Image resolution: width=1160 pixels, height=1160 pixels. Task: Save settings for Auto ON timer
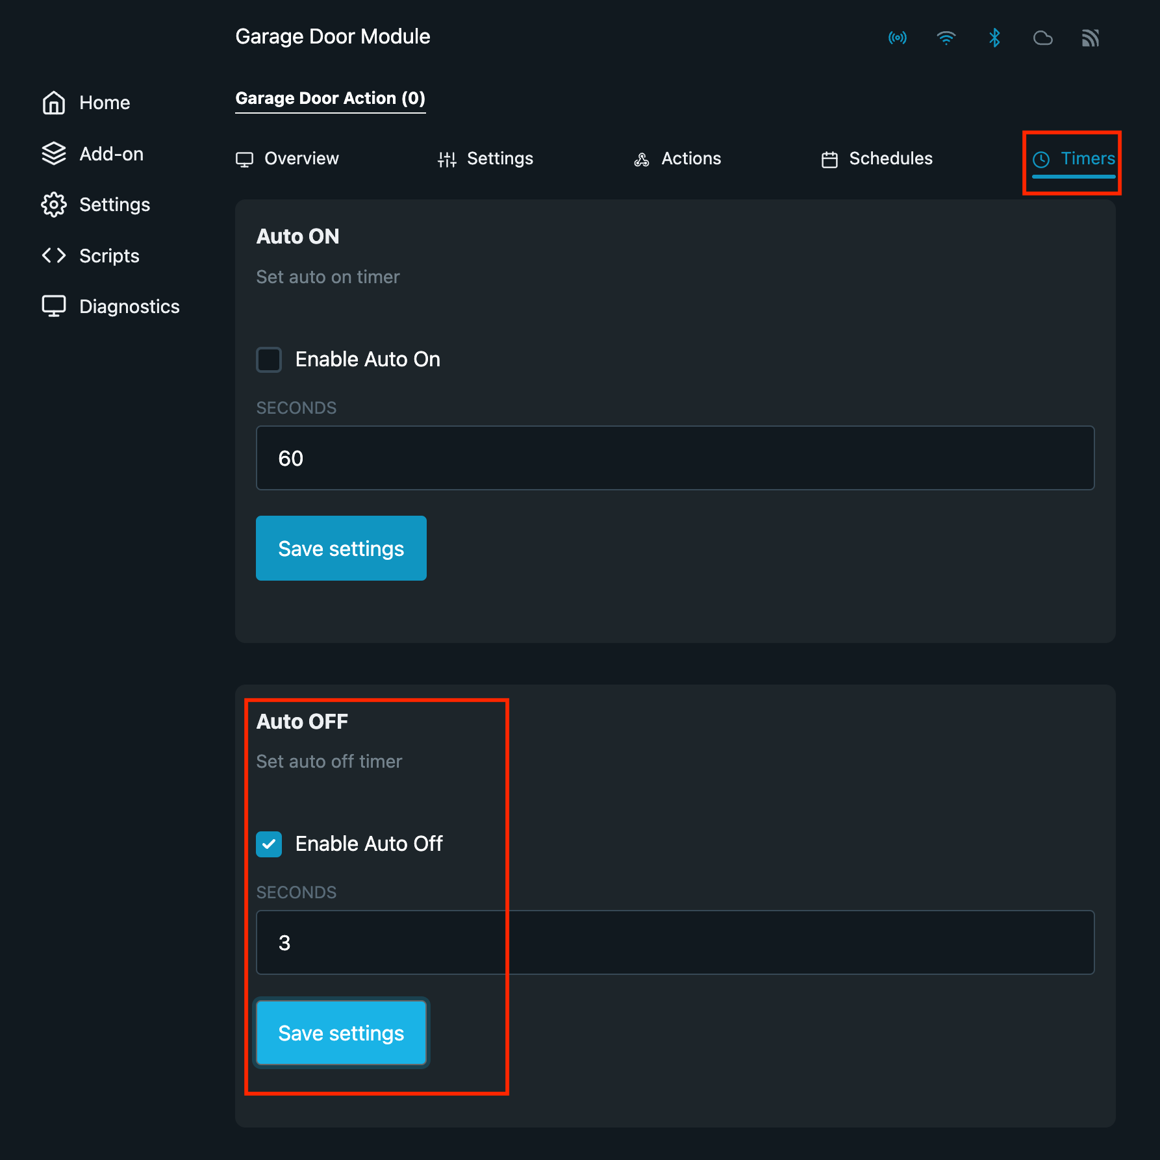coord(341,548)
